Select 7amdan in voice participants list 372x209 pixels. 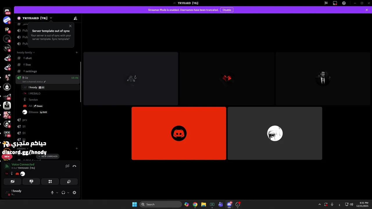[x=50, y=100]
